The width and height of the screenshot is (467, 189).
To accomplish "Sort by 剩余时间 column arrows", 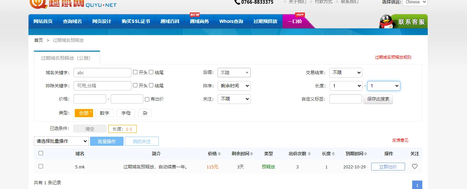I will [251, 154].
